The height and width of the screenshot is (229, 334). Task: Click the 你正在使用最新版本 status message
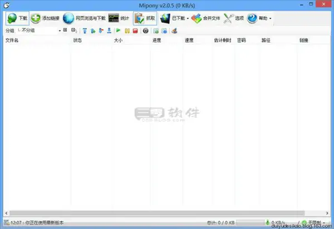(45, 223)
